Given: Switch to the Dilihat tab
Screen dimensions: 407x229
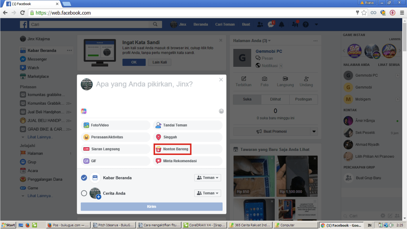Looking at the screenshot, I should (x=275, y=99).
